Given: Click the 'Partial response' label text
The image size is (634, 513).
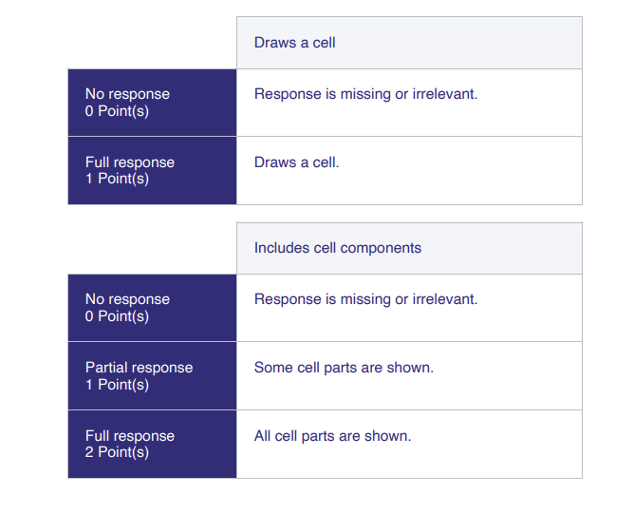Looking at the screenshot, I should [x=139, y=368].
